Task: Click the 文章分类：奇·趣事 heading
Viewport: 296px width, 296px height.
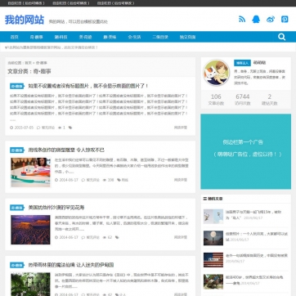Action: (29, 71)
